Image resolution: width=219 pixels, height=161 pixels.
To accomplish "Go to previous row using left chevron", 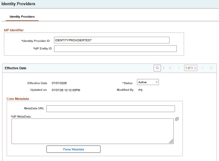I will point(179,68).
